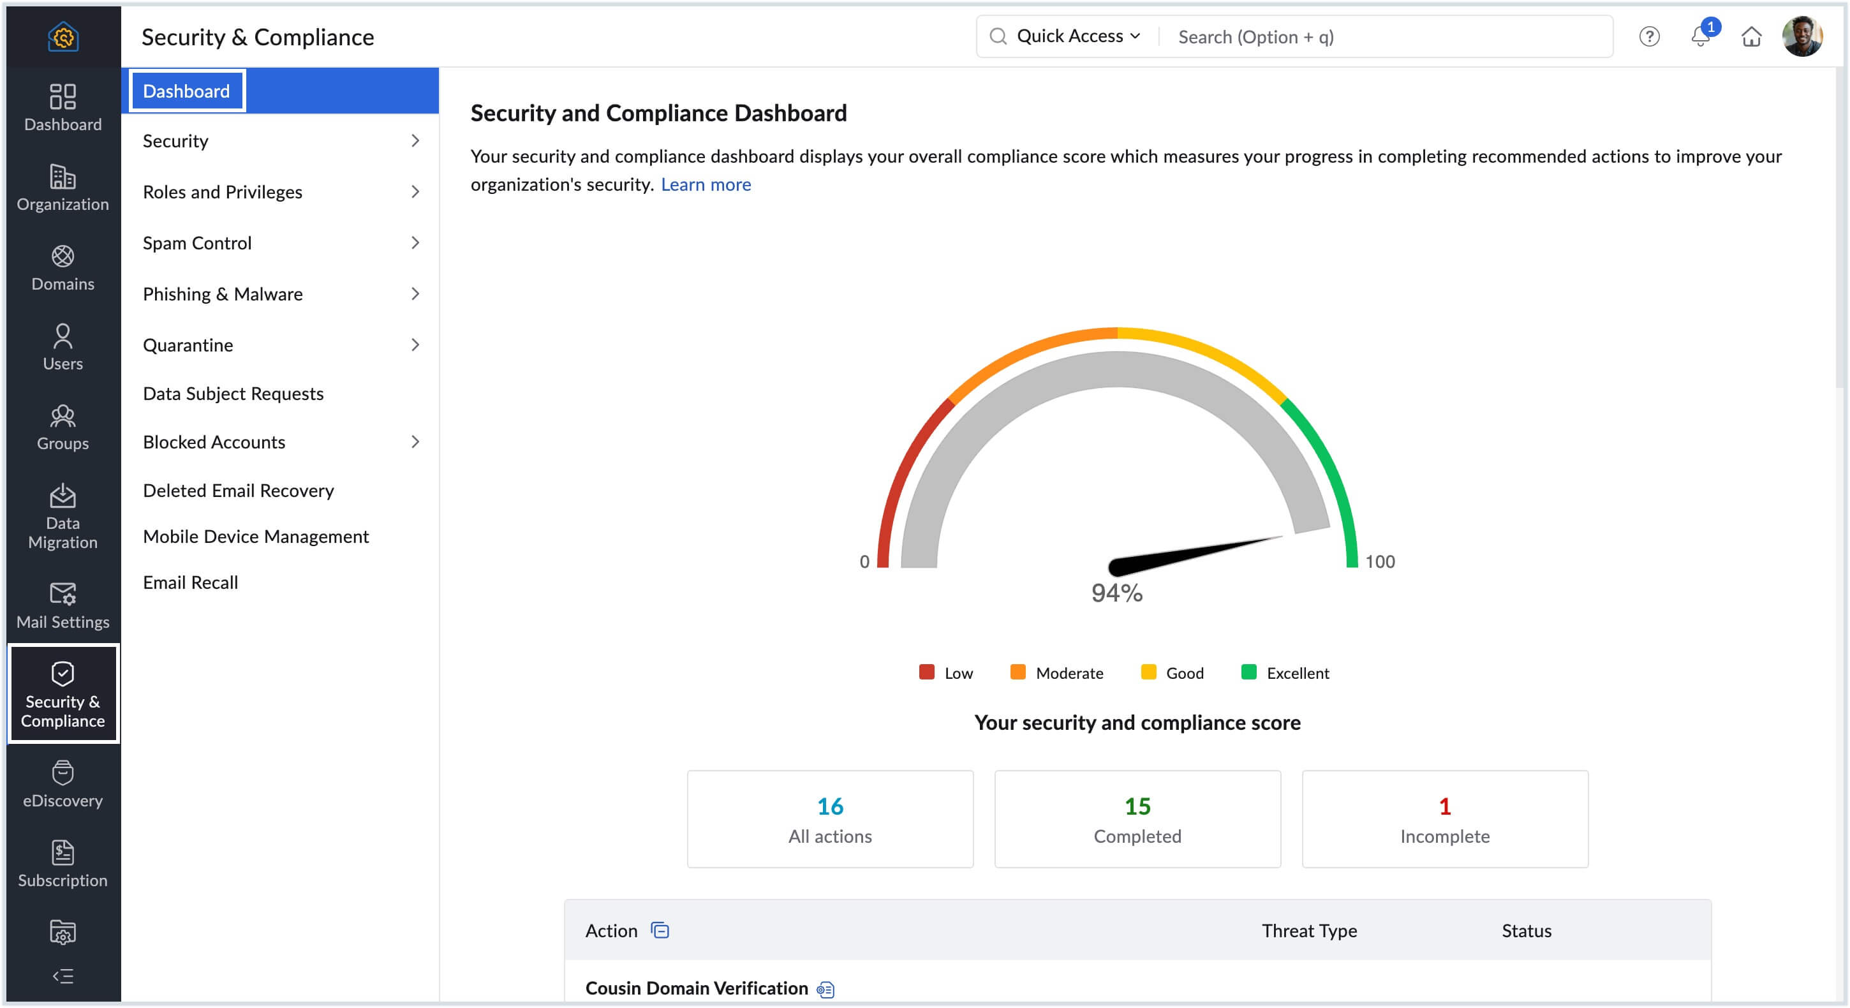Open the Quick Access dropdown
This screenshot has height=1008, width=1850.
(x=1077, y=36)
